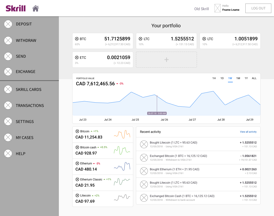Open the DEPOSIT menu item
Viewport: 274px width, 216px height.
click(24, 24)
